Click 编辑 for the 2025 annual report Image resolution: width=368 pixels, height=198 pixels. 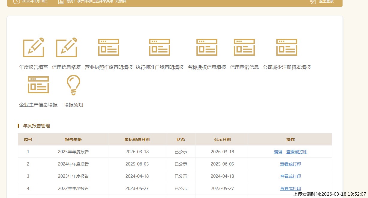[x=278, y=152]
